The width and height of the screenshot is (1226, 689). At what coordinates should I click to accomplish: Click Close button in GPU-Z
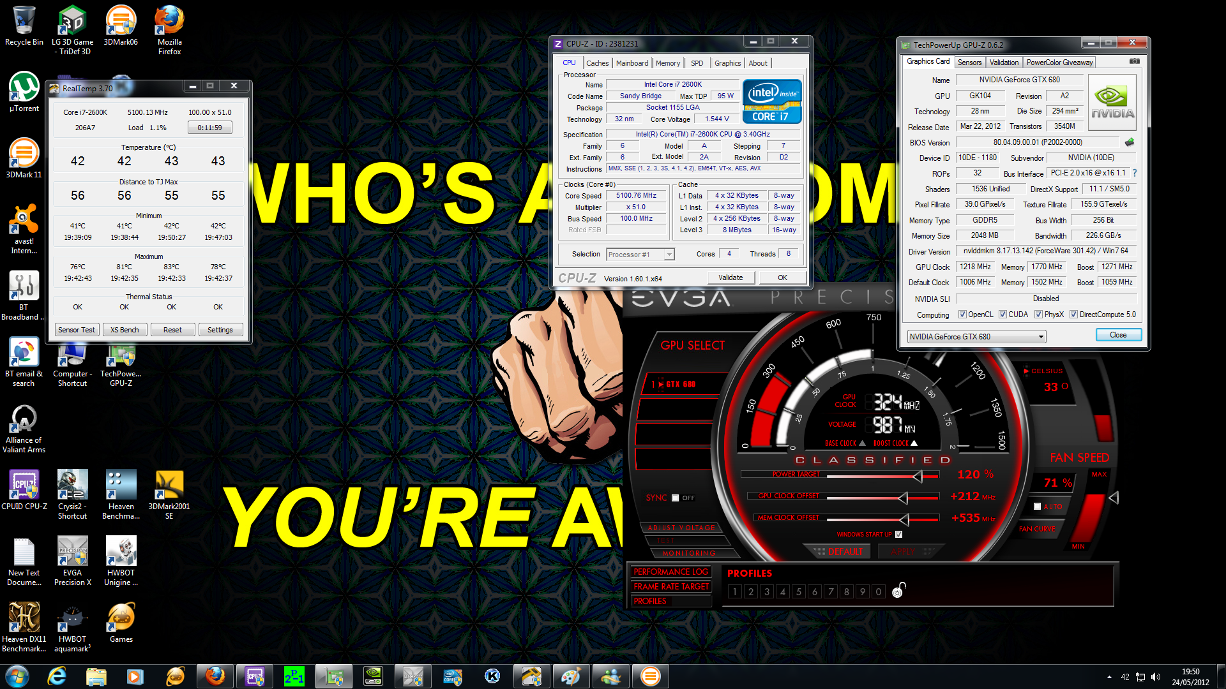click(x=1118, y=335)
